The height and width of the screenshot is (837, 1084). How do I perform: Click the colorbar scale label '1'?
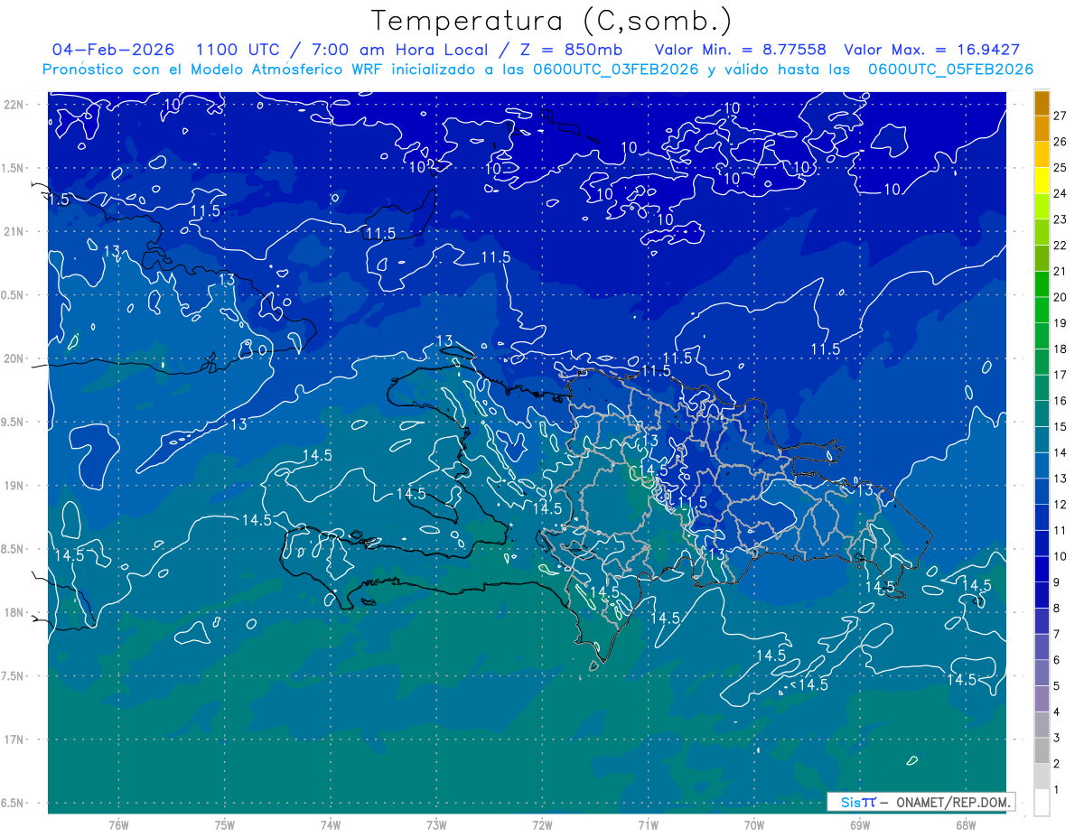[x=1057, y=789]
